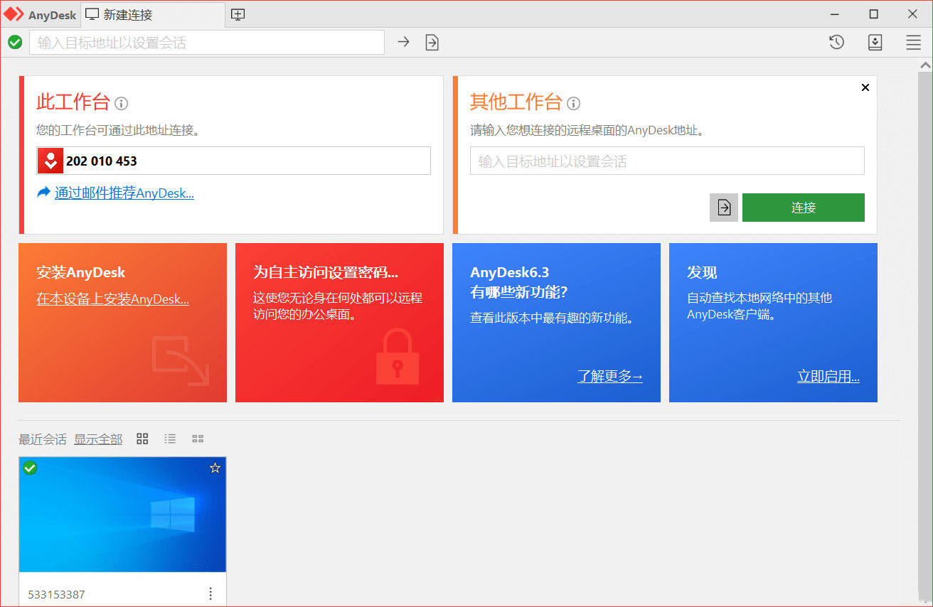This screenshot has width=933, height=607.
Task: Click the arrow next to address field
Action: 403,42
